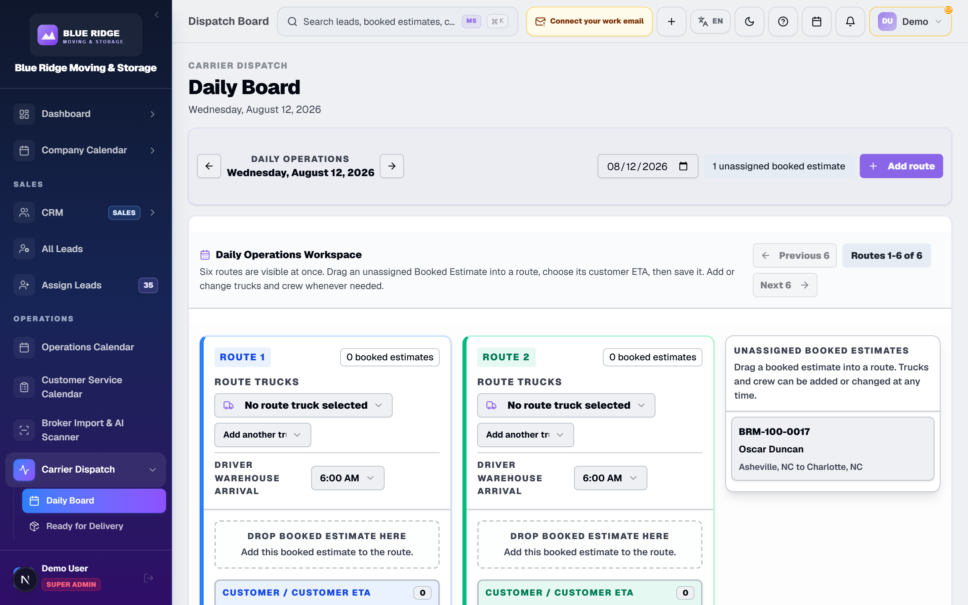Open Route 1 truck selection dropdown
Viewport: 968px width, 605px height.
[303, 405]
